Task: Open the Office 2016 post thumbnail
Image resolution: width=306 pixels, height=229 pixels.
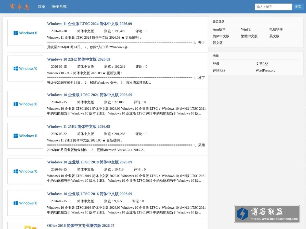Action: (25, 225)
